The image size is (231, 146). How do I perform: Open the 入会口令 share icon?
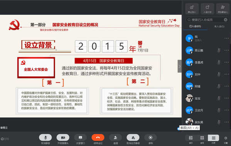click(x=207, y=8)
